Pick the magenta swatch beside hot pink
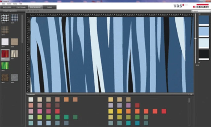 48,111
